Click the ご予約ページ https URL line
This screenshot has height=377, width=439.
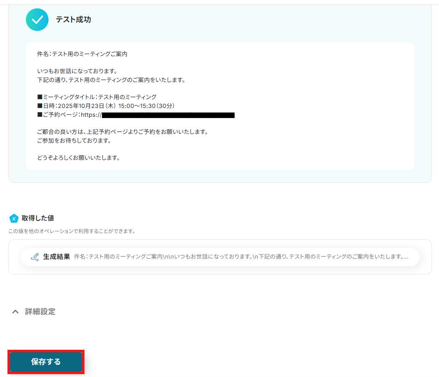pos(136,115)
